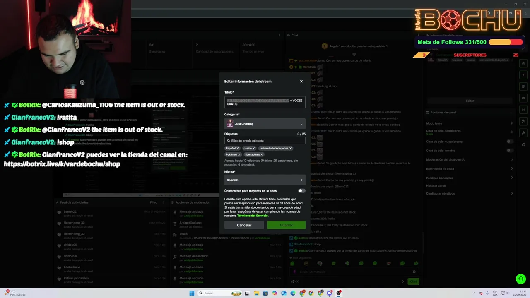
Task: Click the chat message input field
Action: pos(354,272)
